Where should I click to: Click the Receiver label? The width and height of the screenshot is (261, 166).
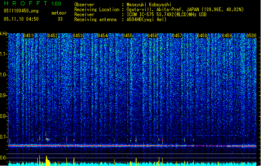[x=84, y=15]
